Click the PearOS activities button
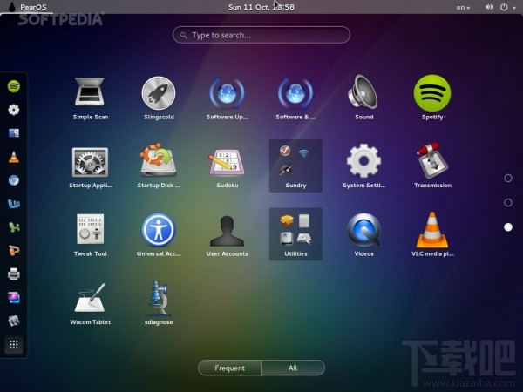The height and width of the screenshot is (392, 523). [27, 7]
